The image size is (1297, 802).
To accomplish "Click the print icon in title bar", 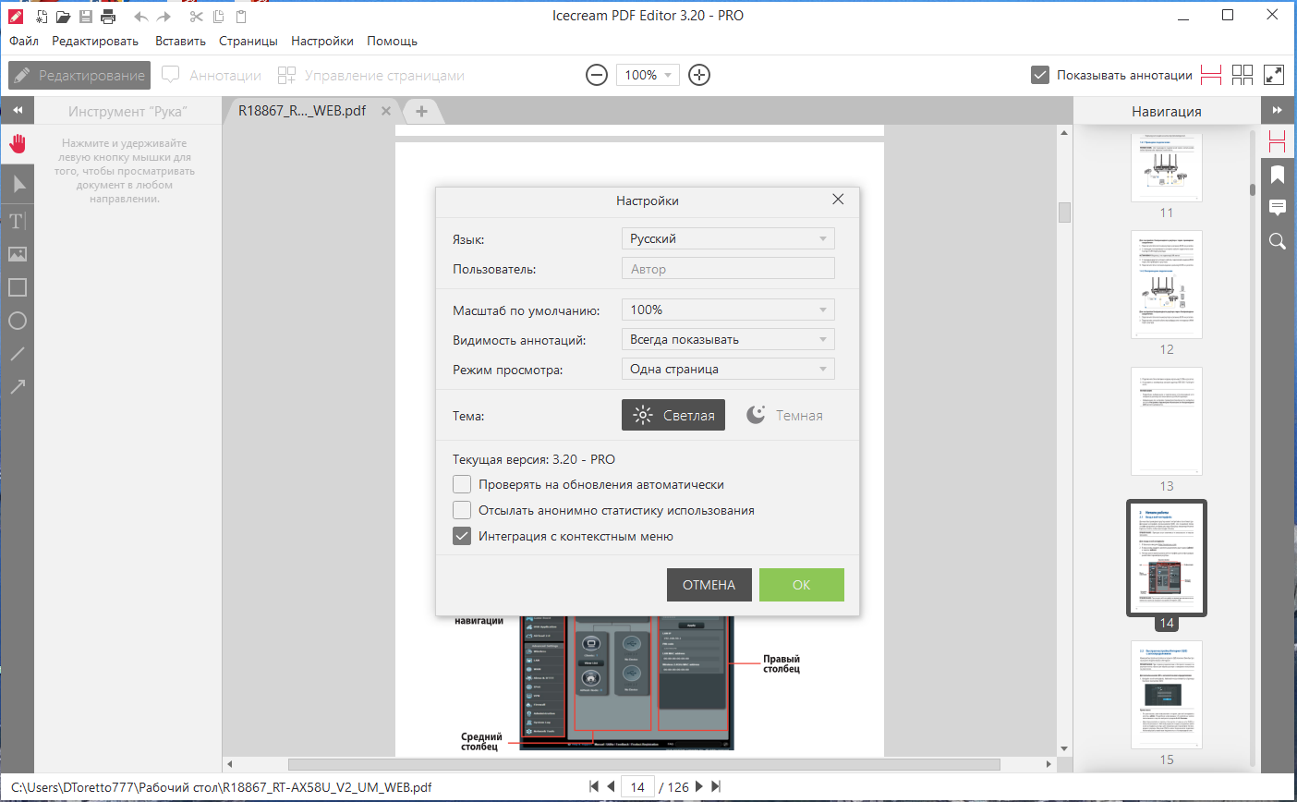I will tap(108, 17).
